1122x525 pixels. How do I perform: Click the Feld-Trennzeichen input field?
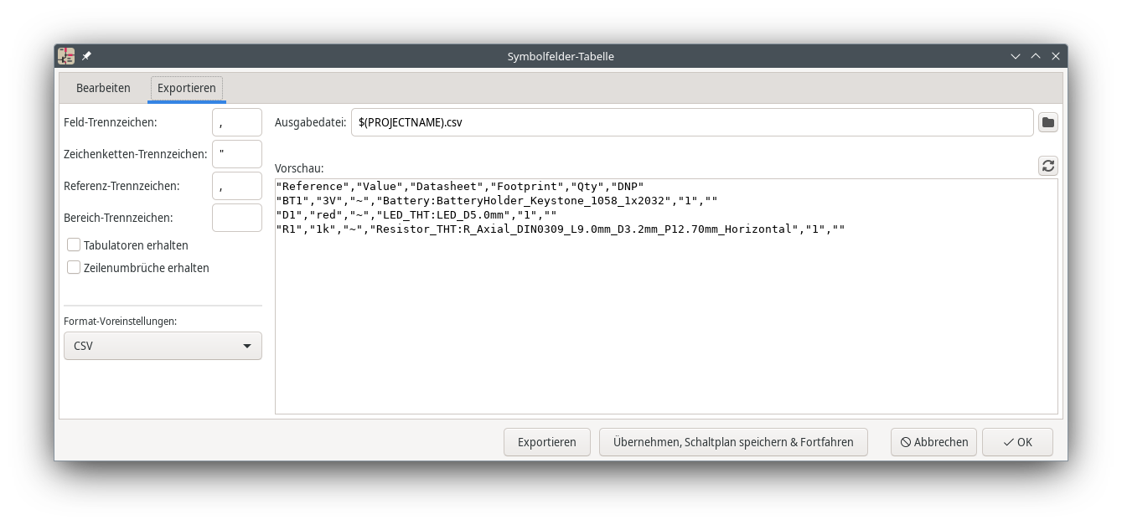237,122
